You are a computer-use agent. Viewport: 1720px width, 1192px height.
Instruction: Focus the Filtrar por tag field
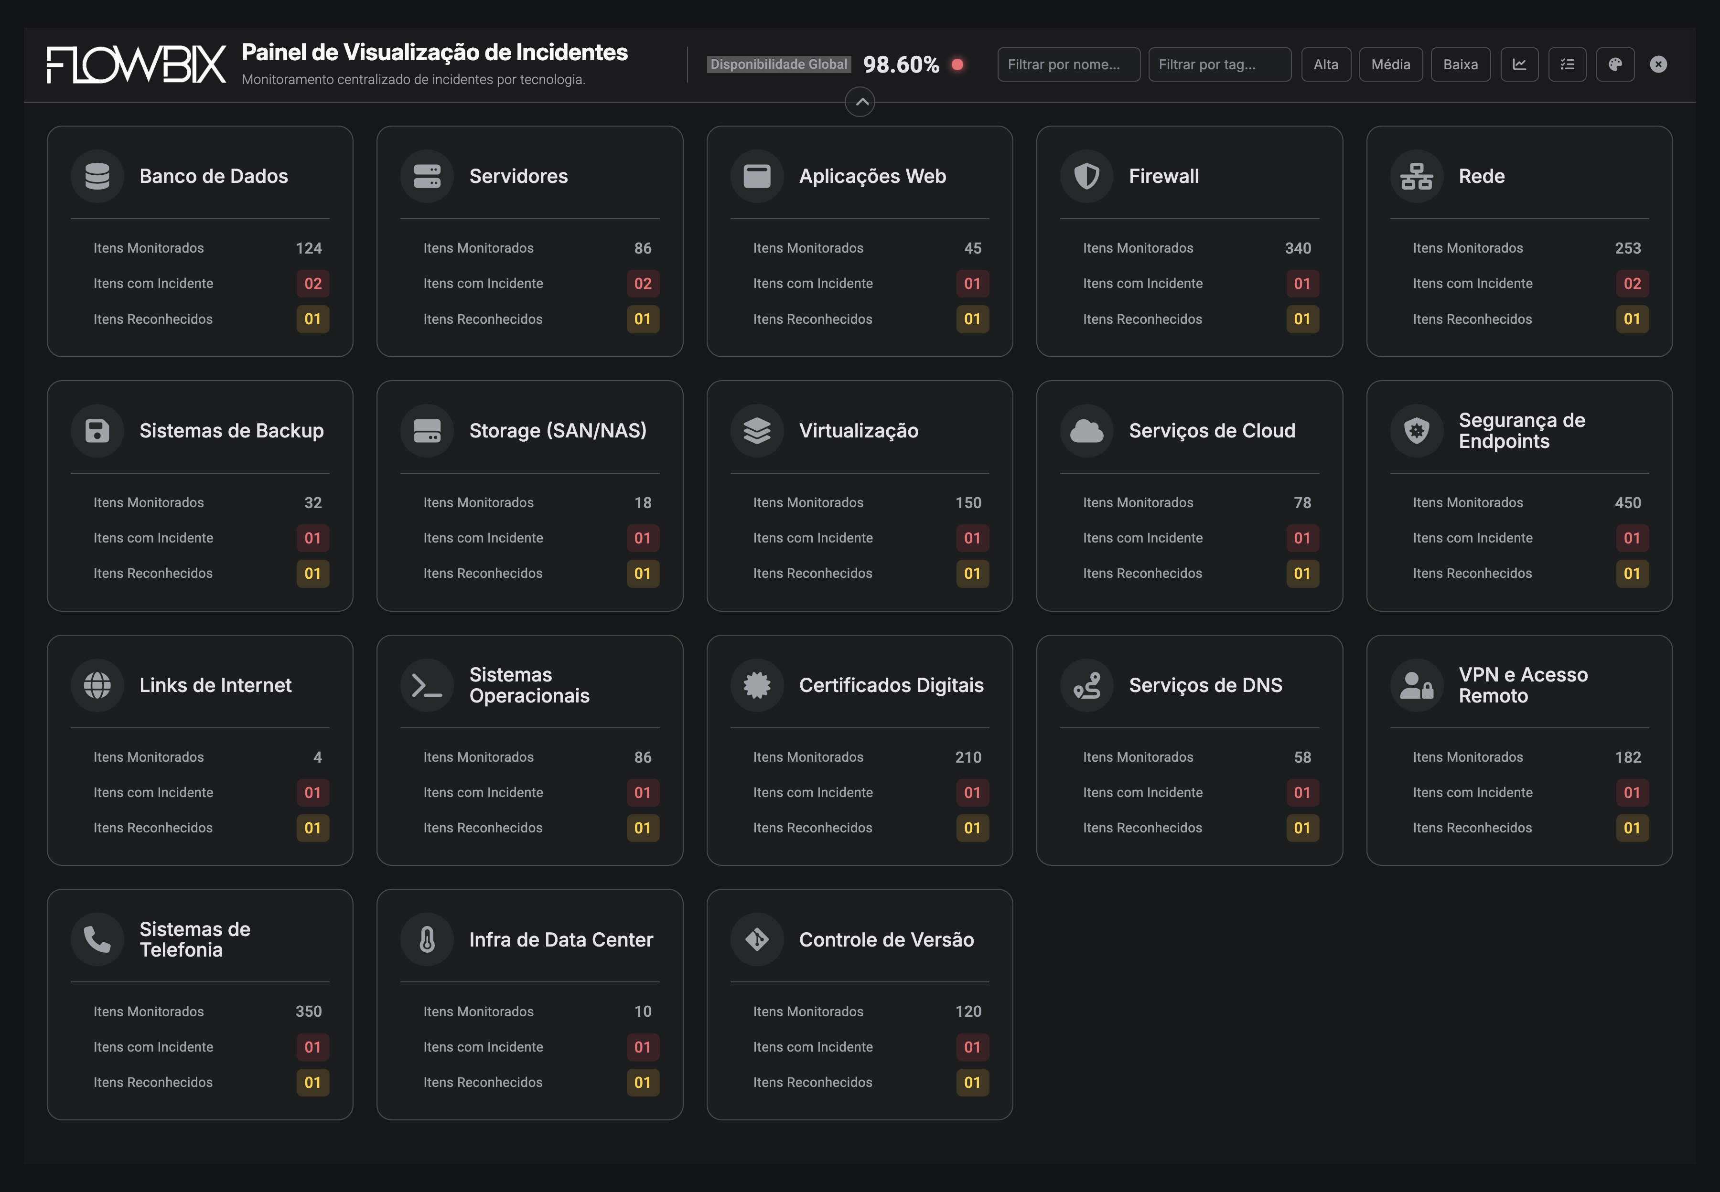click(x=1219, y=64)
